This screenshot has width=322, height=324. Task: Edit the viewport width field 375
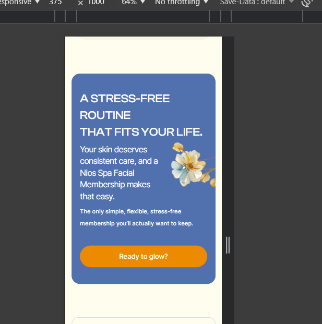(55, 2)
